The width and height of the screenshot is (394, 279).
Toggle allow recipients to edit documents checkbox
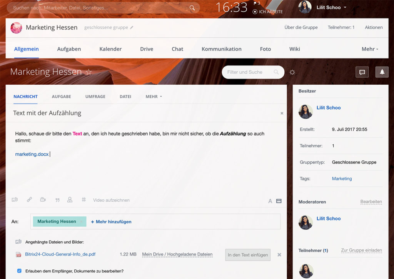pos(19,271)
